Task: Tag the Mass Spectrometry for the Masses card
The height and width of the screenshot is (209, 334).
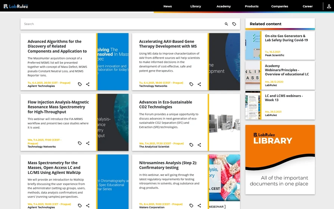Action: (x=80, y=206)
